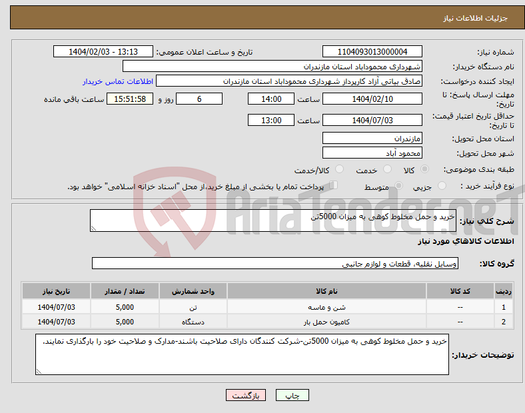Click the ردیف column header
Screen dimensions: 525x413
pyautogui.click(x=504, y=291)
